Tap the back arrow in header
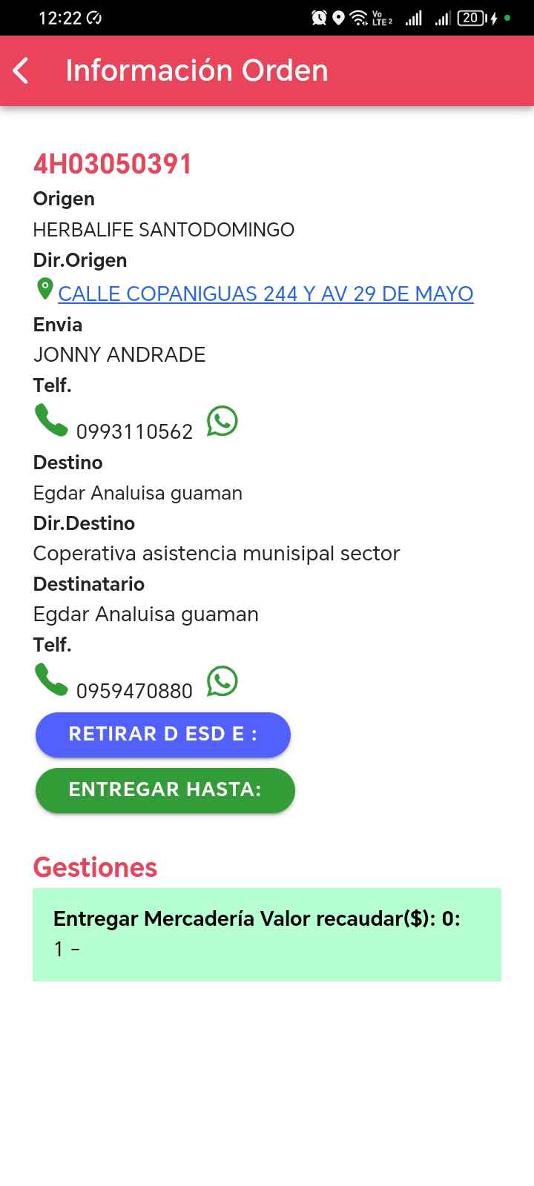 click(x=22, y=71)
